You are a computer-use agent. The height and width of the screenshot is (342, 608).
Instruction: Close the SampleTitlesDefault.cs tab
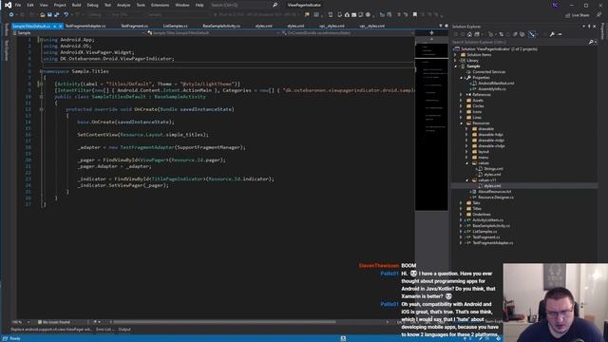[x=61, y=26]
